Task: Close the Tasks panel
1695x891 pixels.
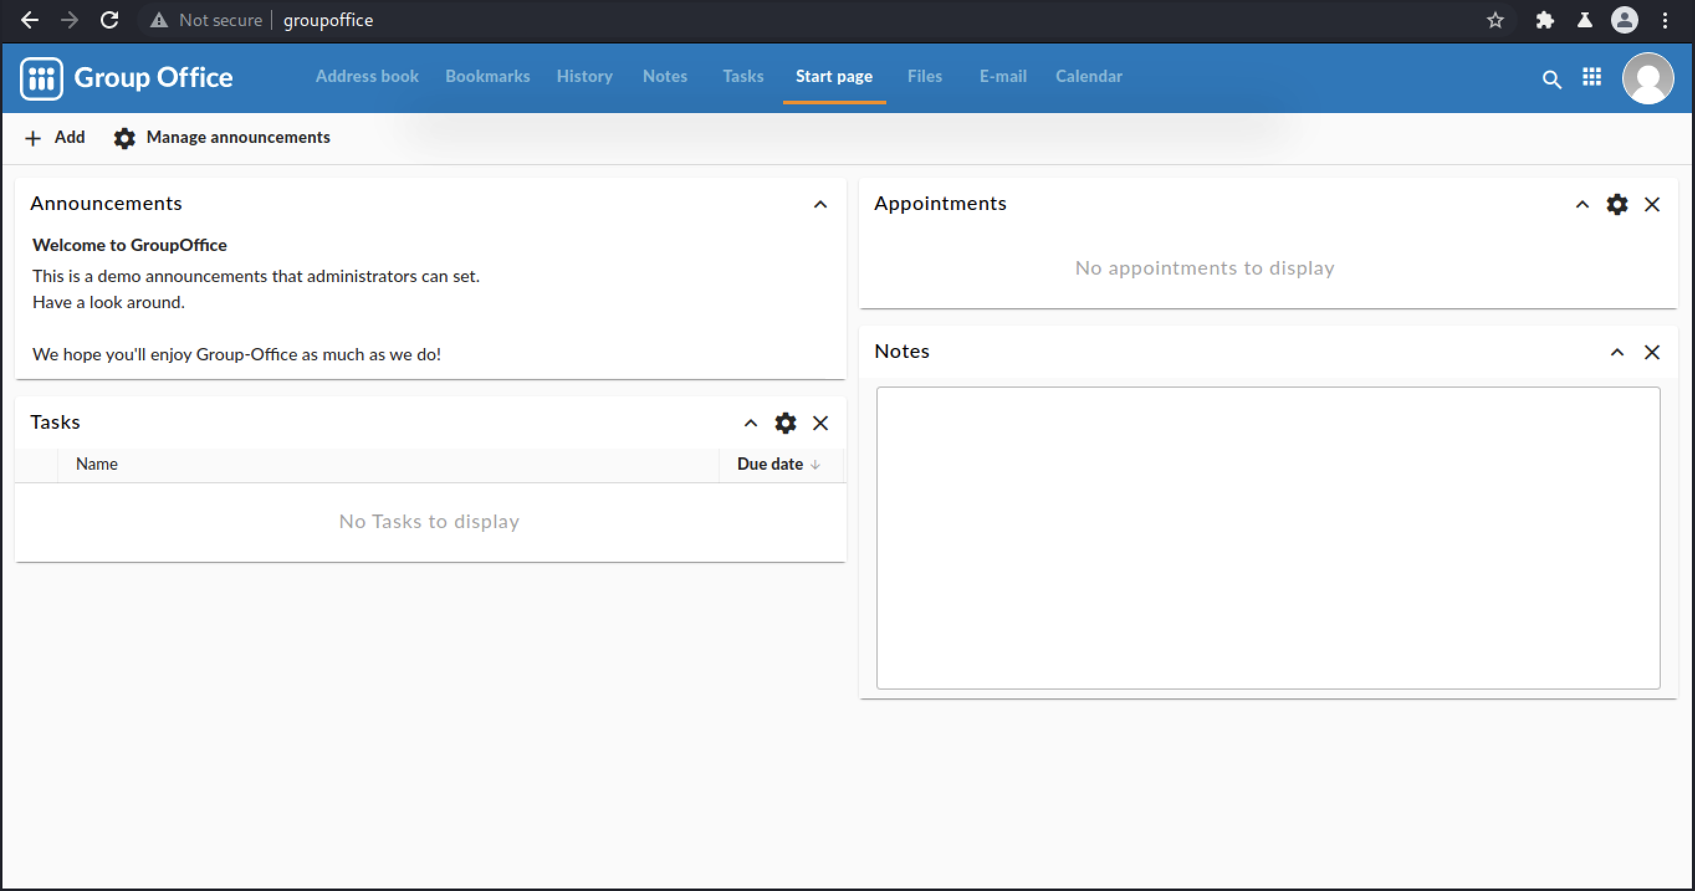Action: [820, 423]
